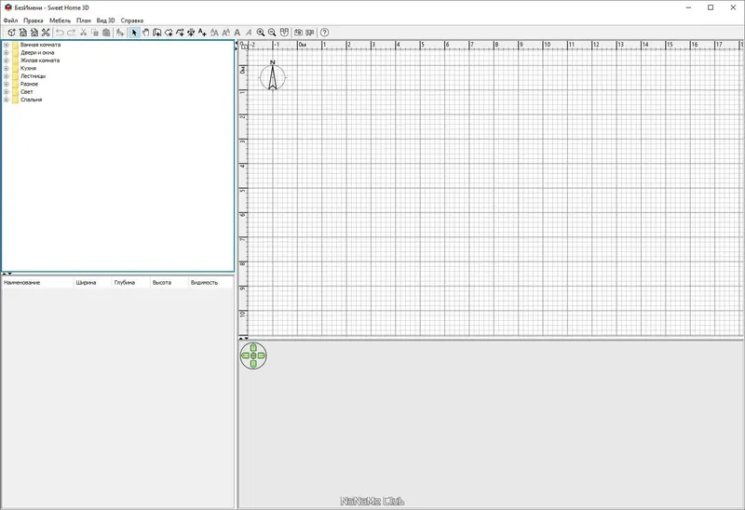
Task: Click the left arrow in 3D navigation pad
Action: pyautogui.click(x=245, y=356)
